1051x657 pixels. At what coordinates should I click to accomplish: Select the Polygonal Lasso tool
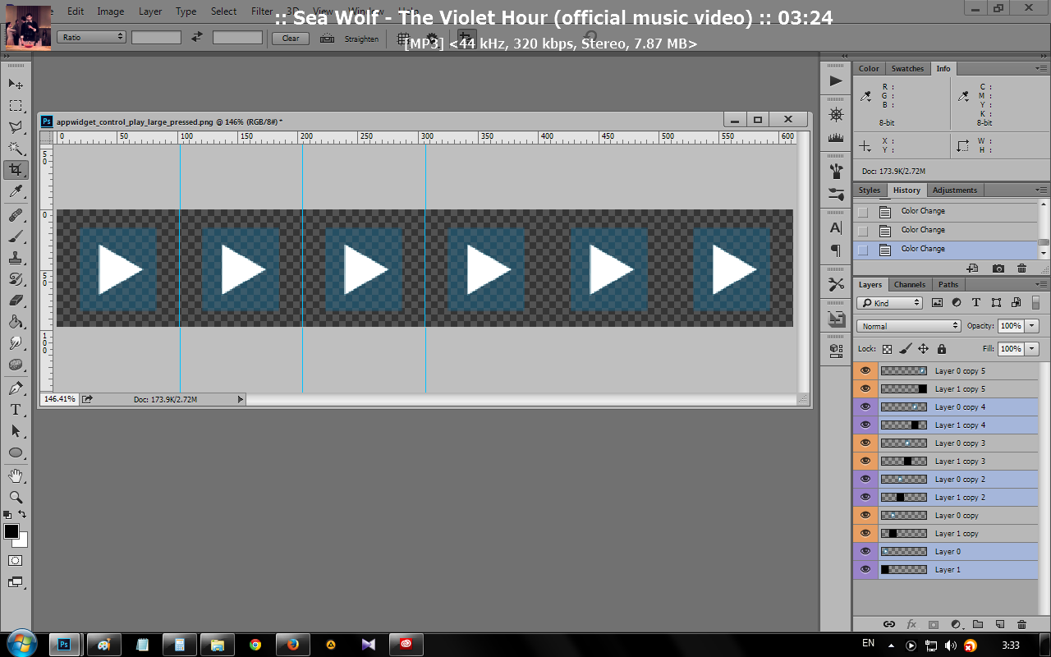tap(16, 126)
